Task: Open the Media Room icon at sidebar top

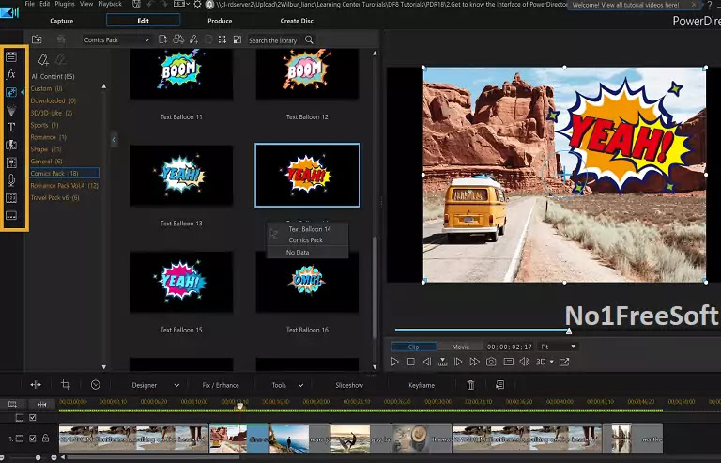Action: coord(11,57)
